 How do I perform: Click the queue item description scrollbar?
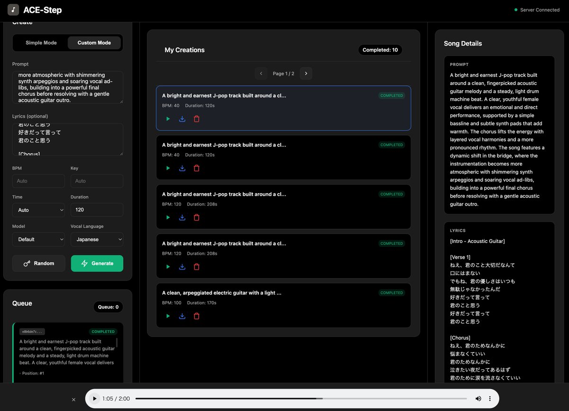117,343
